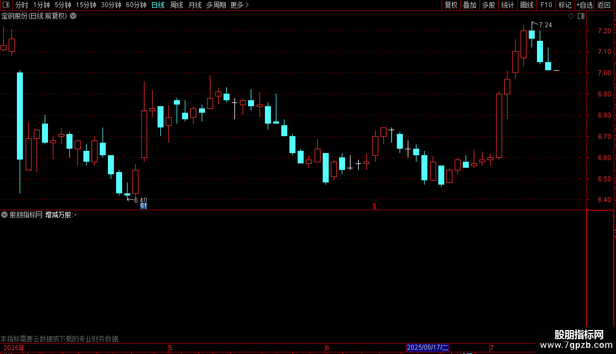The image size is (616, 354).
Task: Click the 6.50 price axis label
Action: tap(604, 179)
